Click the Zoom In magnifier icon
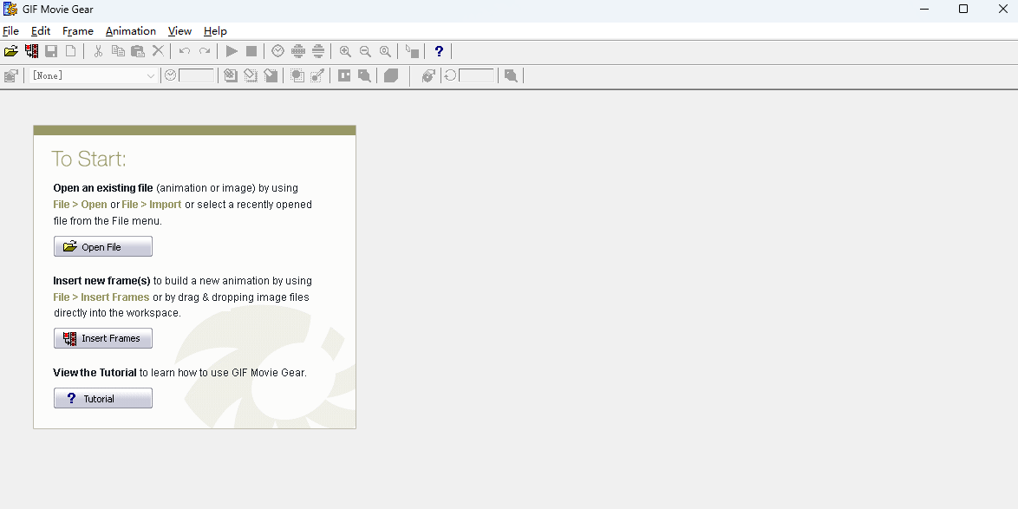 [345, 51]
